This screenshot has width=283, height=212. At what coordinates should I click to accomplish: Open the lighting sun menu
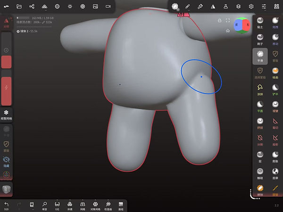tap(70, 7)
